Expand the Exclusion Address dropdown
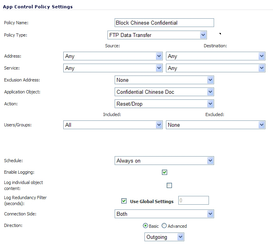The width and height of the screenshot is (273, 248). click(x=164, y=80)
